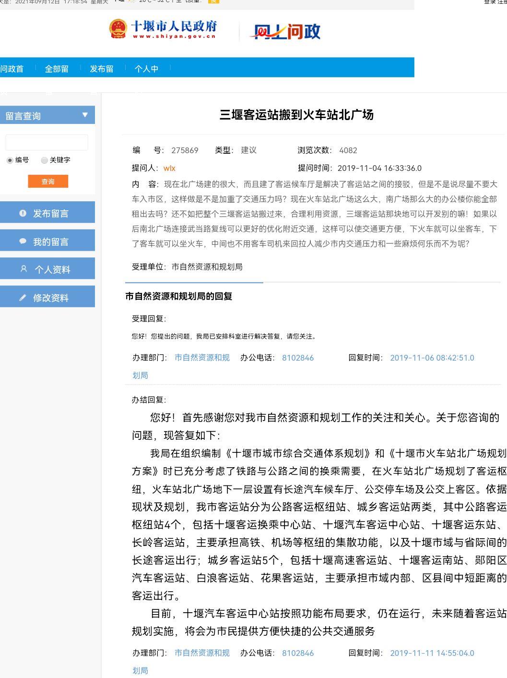Screen dimensions: 507x678
Task: Open 修改资料 in the sidebar
Action: [x=47, y=297]
